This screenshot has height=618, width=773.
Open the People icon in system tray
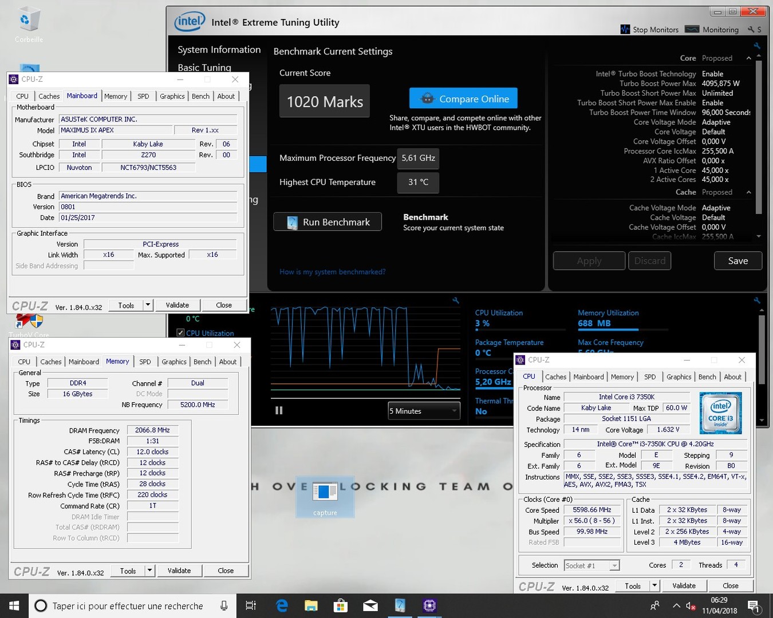655,605
